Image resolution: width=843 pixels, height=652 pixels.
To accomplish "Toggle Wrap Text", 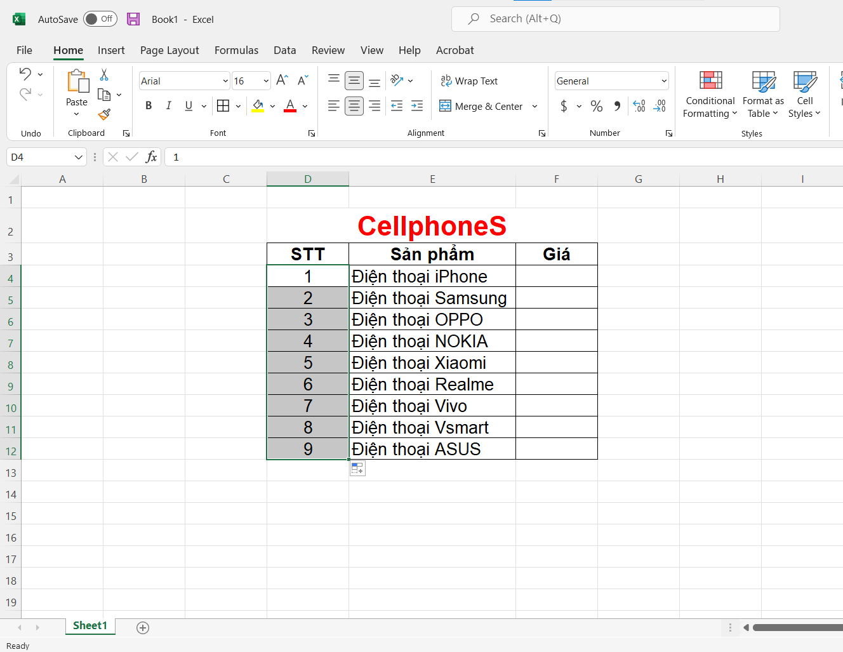I will (x=469, y=81).
